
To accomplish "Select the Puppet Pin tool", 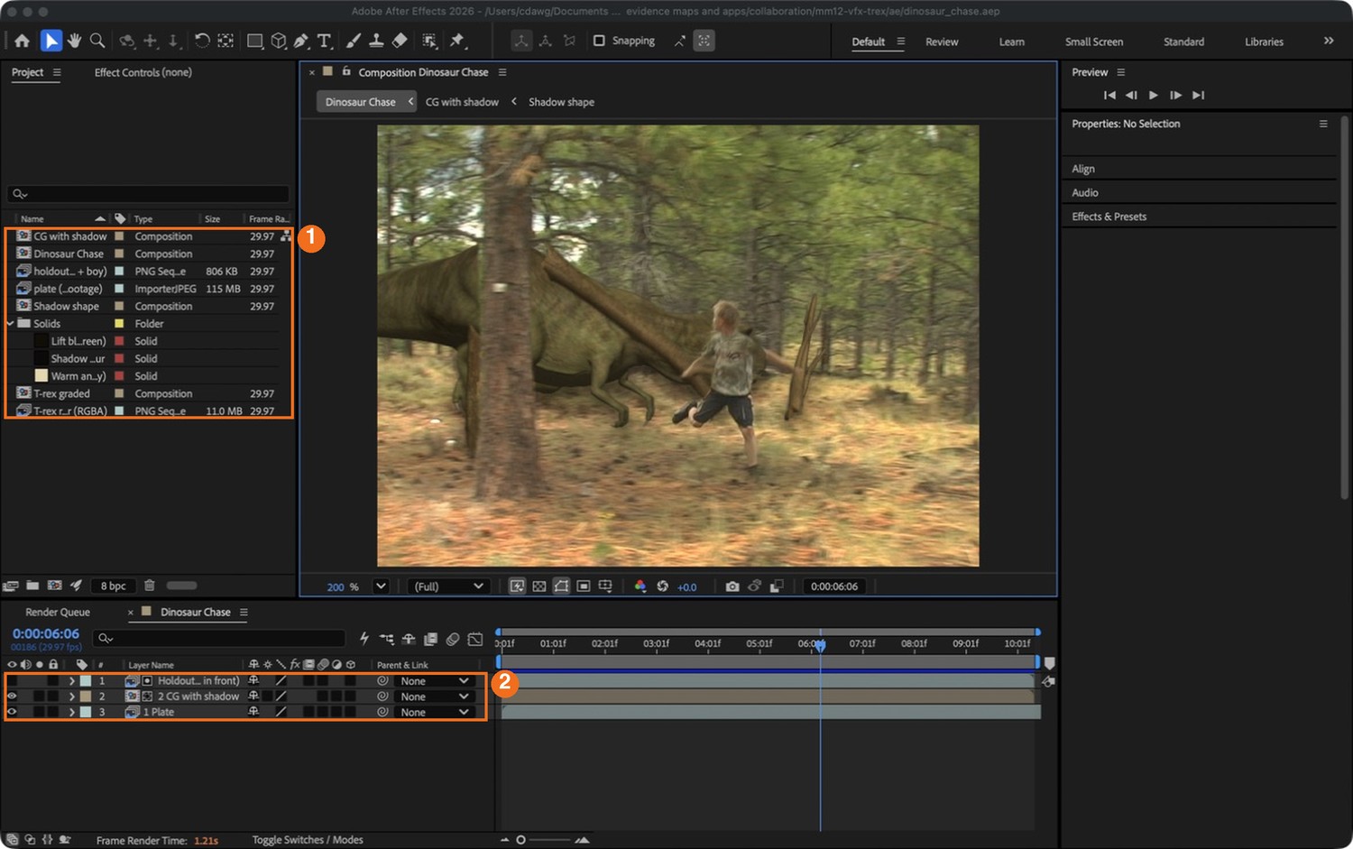I will click(x=457, y=41).
